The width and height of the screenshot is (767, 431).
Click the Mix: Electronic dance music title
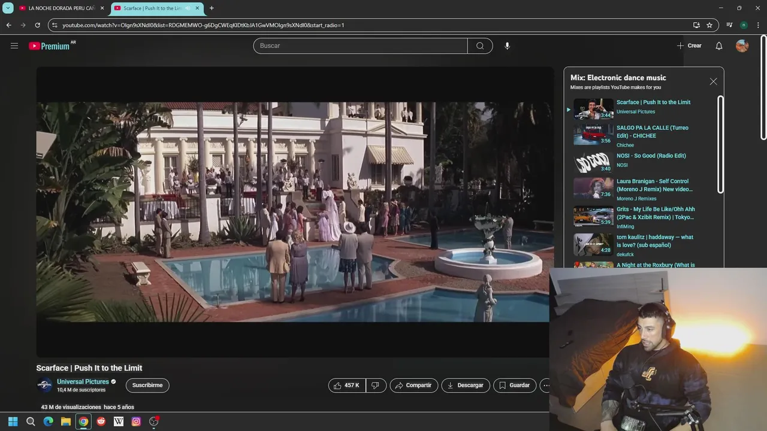618,78
